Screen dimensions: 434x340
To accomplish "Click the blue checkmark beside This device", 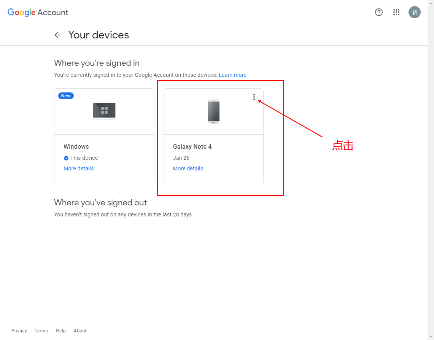I will (x=66, y=158).
